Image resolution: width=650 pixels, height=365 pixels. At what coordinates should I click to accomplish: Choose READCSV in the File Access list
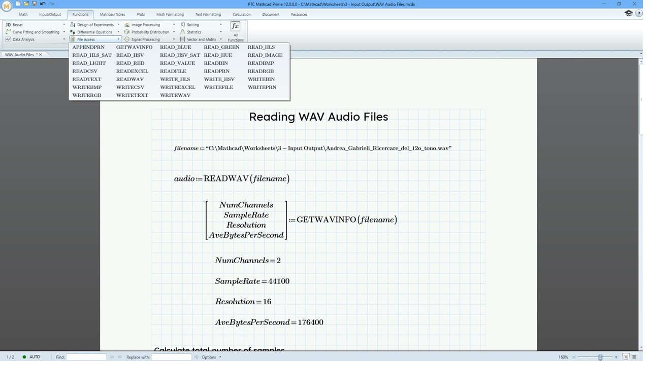pos(85,71)
